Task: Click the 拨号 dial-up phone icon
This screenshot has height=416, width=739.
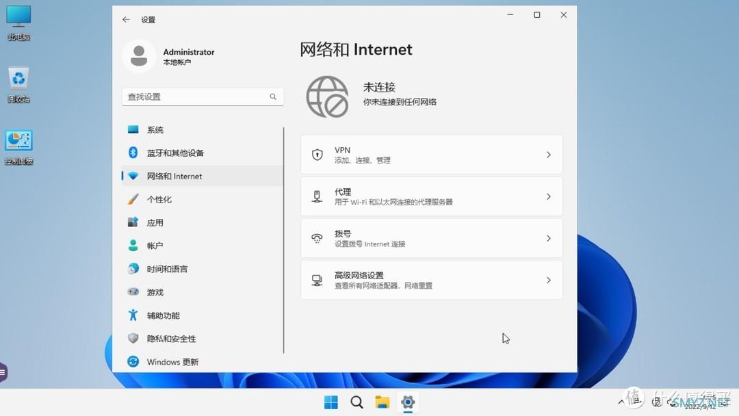Action: pyautogui.click(x=317, y=238)
